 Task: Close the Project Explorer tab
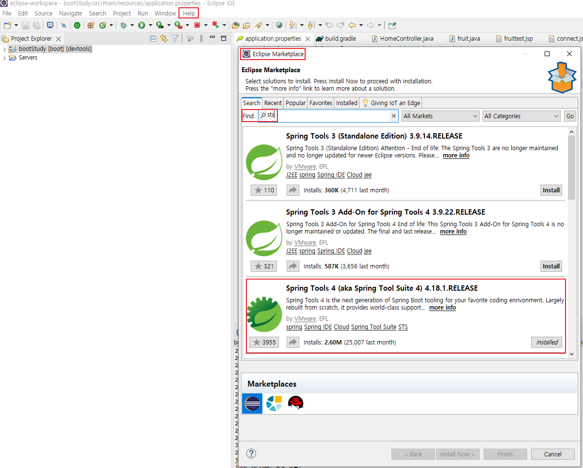click(58, 39)
